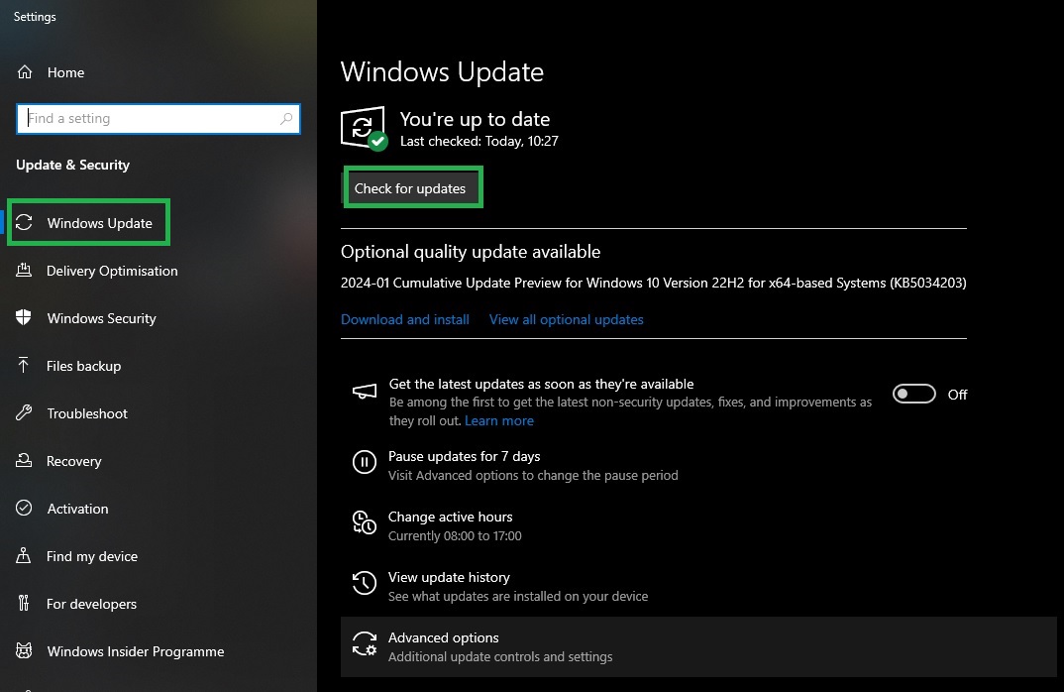Click the Pause updates icon
This screenshot has width=1064, height=692.
tap(365, 463)
